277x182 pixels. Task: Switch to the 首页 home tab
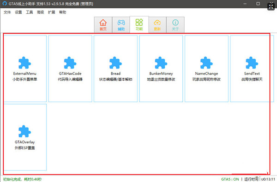coord(103,25)
